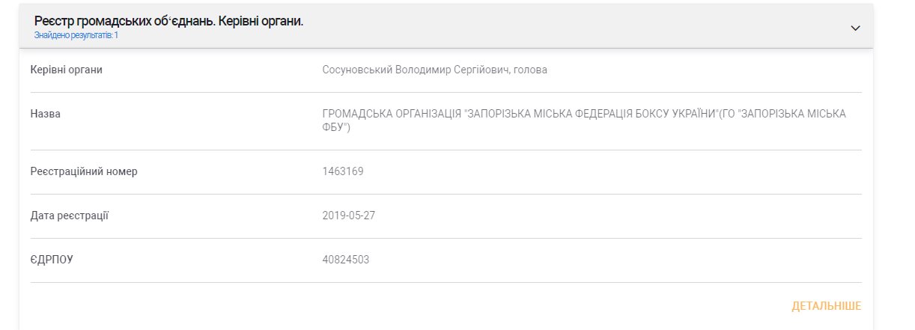This screenshot has height=330, width=915.
Task: Collapse the registry panel with the chevron arrow
Action: point(855,28)
